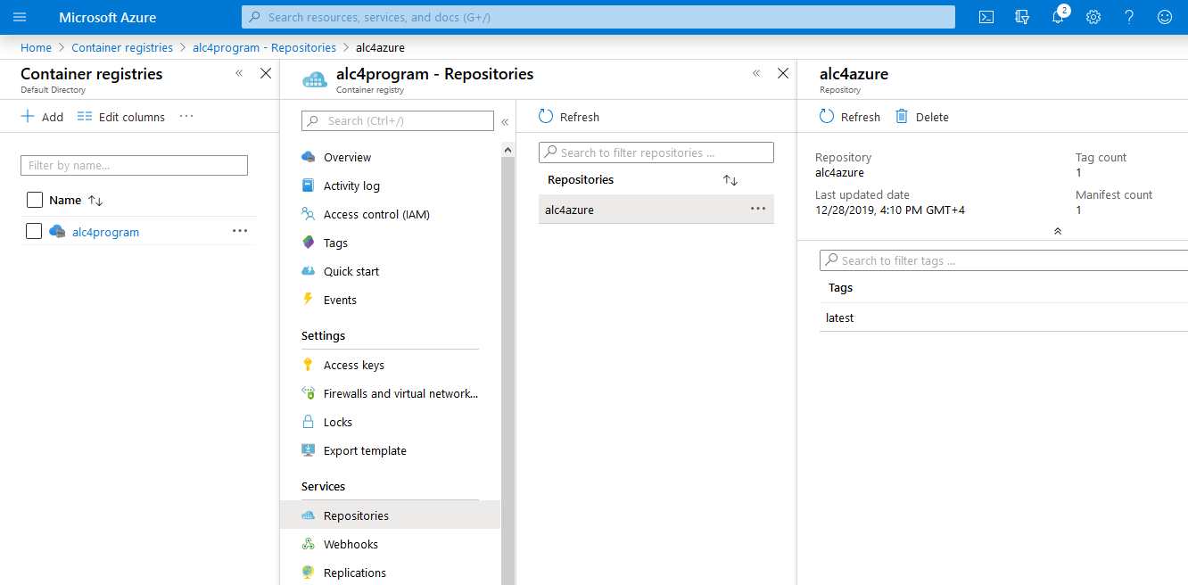Sort the Repositories column
The image size is (1188, 585).
[730, 180]
